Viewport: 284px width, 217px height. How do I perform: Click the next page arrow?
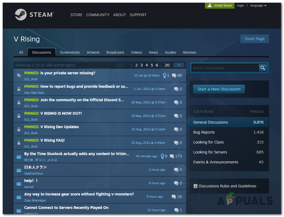tap(179, 65)
